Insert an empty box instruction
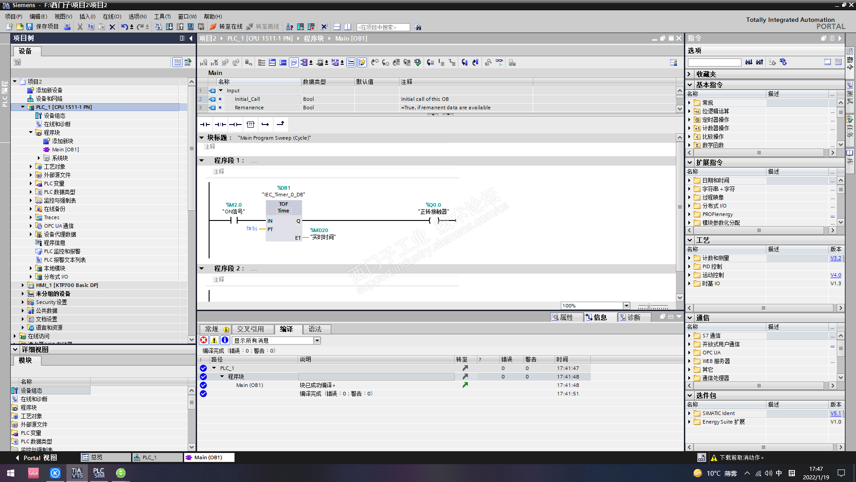This screenshot has height=482, width=856. click(251, 125)
